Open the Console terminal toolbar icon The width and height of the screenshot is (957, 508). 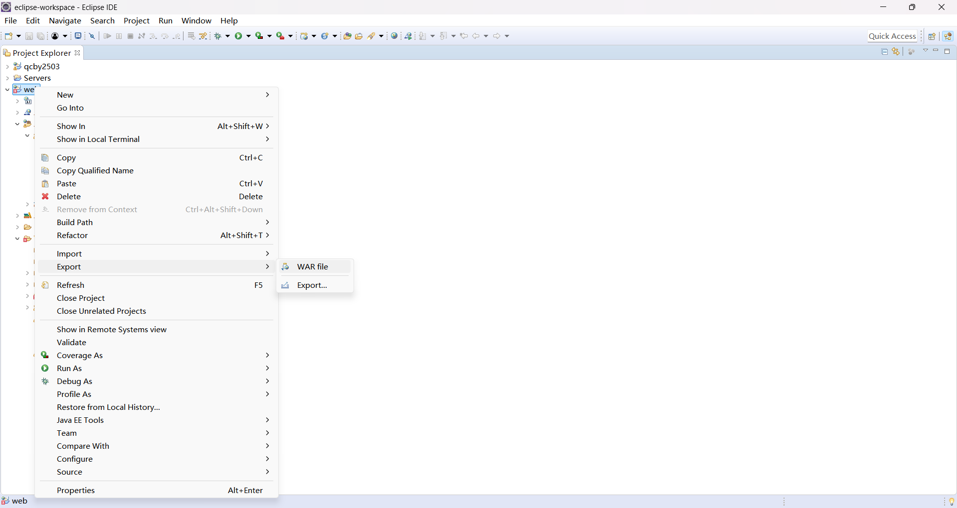click(78, 36)
